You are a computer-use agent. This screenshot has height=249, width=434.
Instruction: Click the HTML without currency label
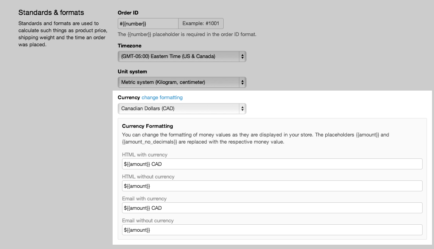point(148,176)
